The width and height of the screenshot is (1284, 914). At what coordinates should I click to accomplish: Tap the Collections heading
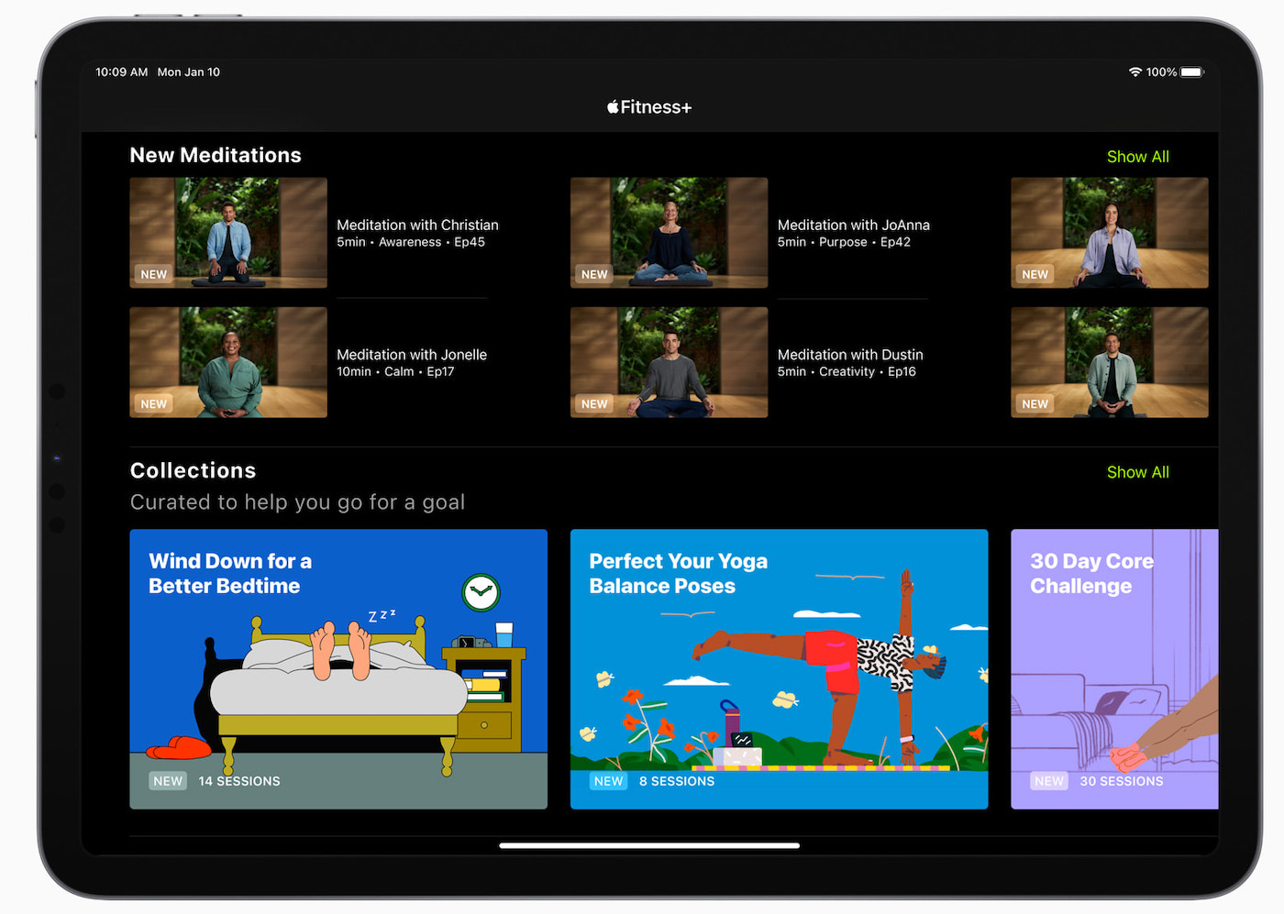(x=194, y=470)
